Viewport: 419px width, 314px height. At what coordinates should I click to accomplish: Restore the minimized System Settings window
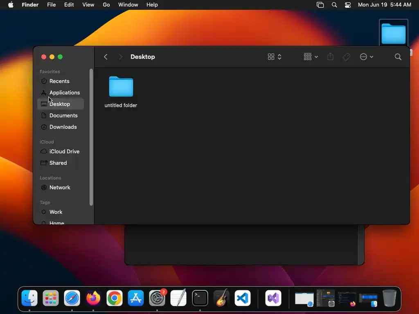pyautogui.click(x=325, y=298)
